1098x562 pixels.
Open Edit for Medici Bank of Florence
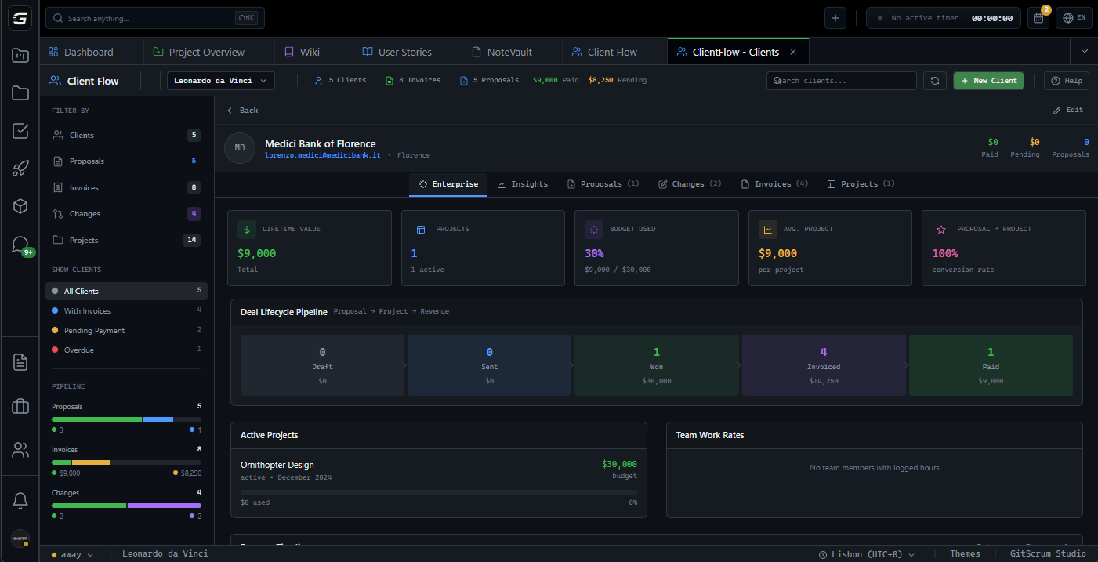[1068, 110]
